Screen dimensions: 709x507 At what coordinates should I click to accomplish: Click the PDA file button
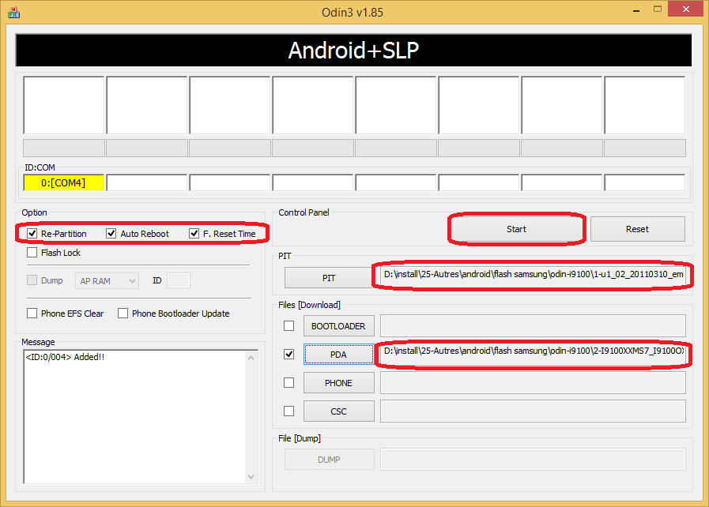338,355
